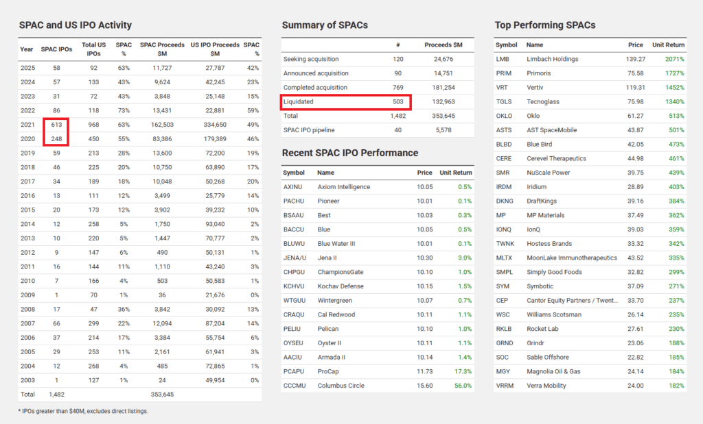Click the OKLO ticker symbol
Image resolution: width=703 pixels, height=424 pixels.
504,116
